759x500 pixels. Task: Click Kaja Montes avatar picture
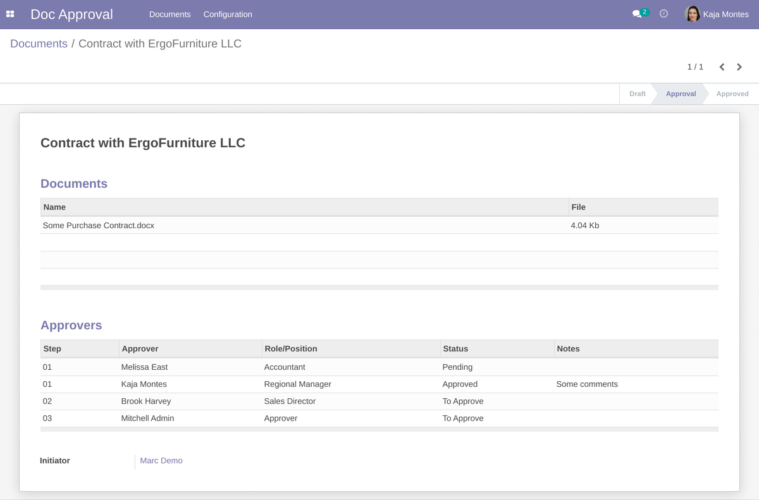coord(693,14)
